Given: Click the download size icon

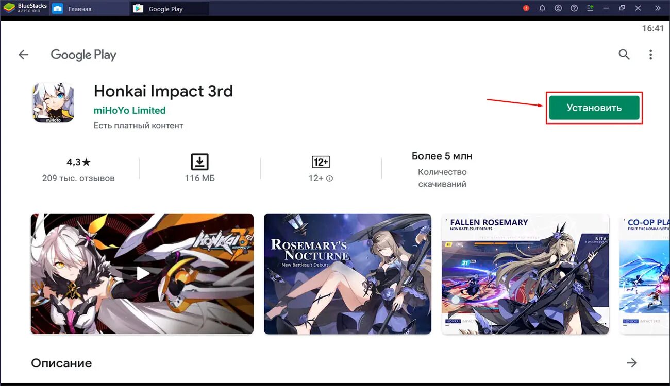Looking at the screenshot, I should [x=199, y=162].
